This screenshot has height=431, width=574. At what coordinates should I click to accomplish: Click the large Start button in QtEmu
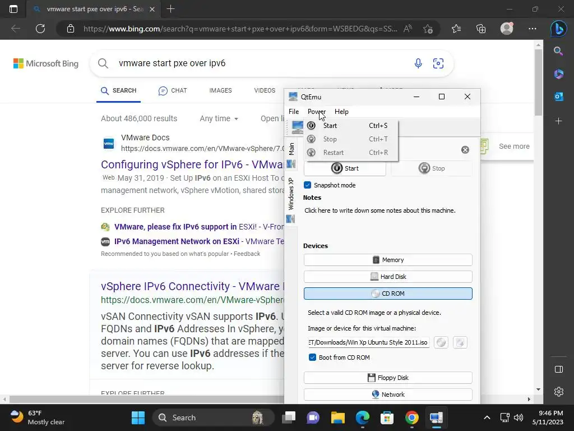click(x=345, y=168)
